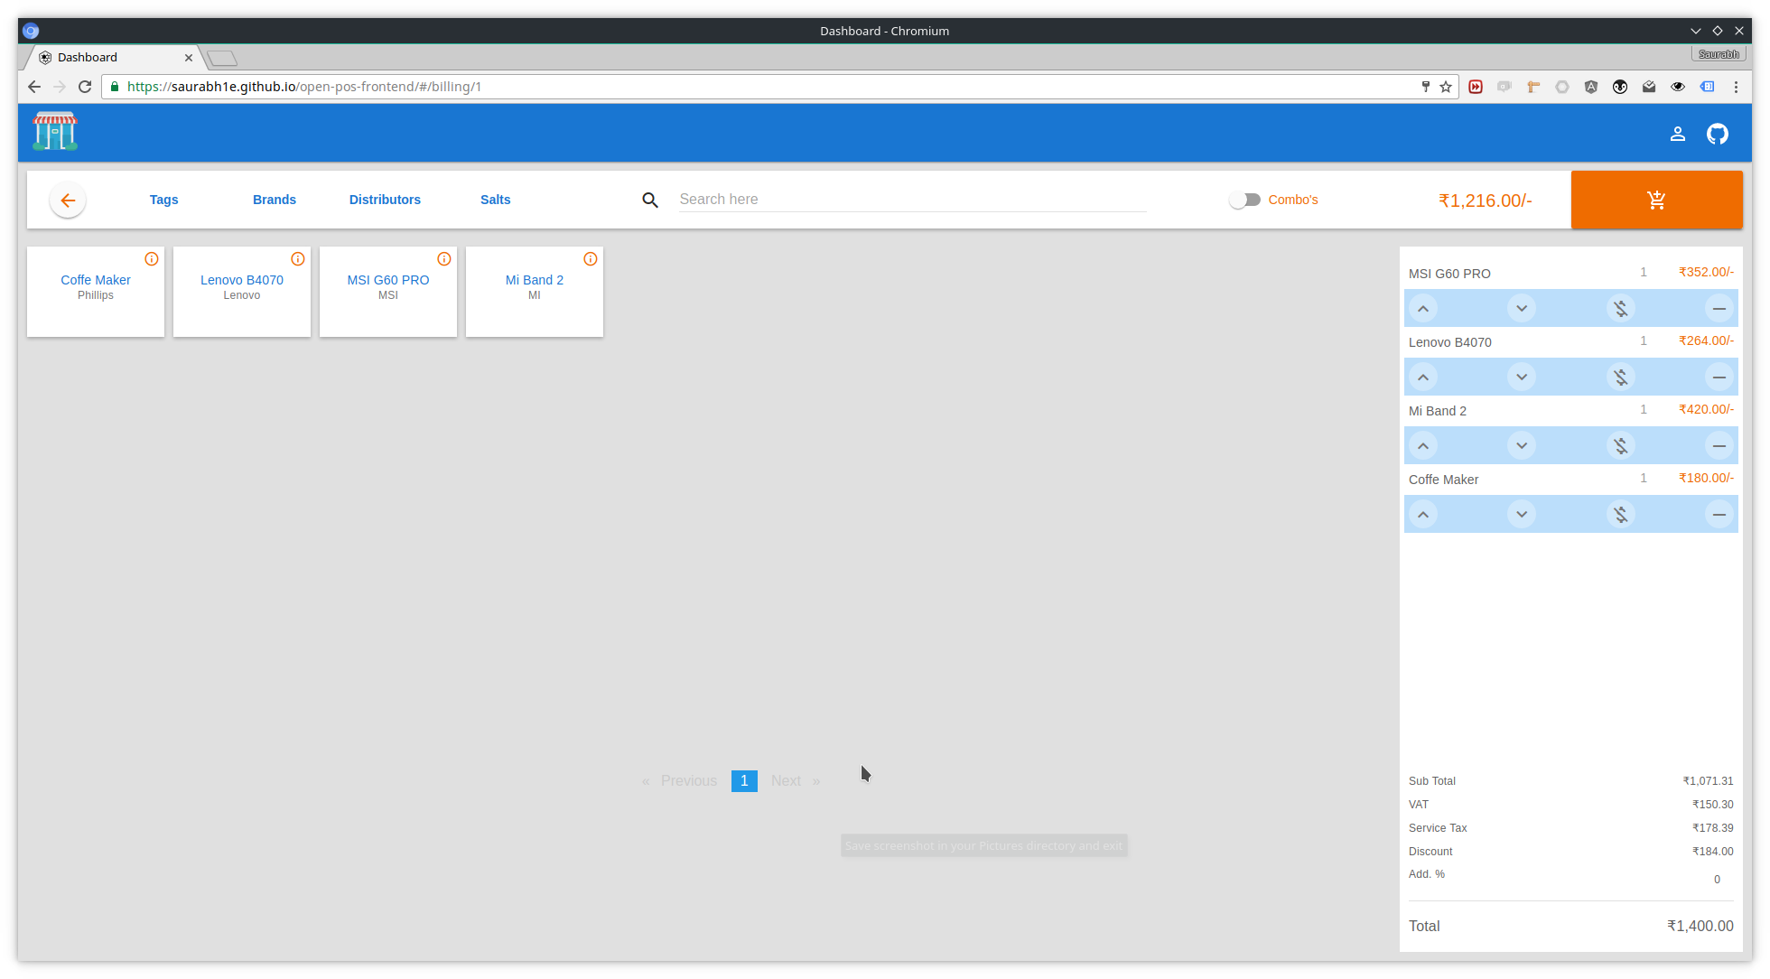The width and height of the screenshot is (1770, 979).
Task: Click the Next pagination link
Action: pos(786,781)
